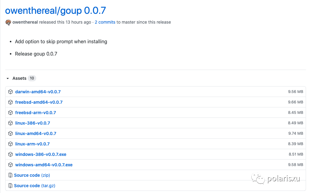Download freebsd-amd64-v0.0.7 asset

tap(39, 102)
